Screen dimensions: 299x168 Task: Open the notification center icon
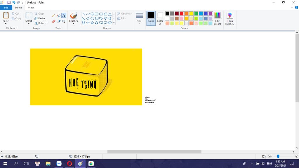pos(292,164)
